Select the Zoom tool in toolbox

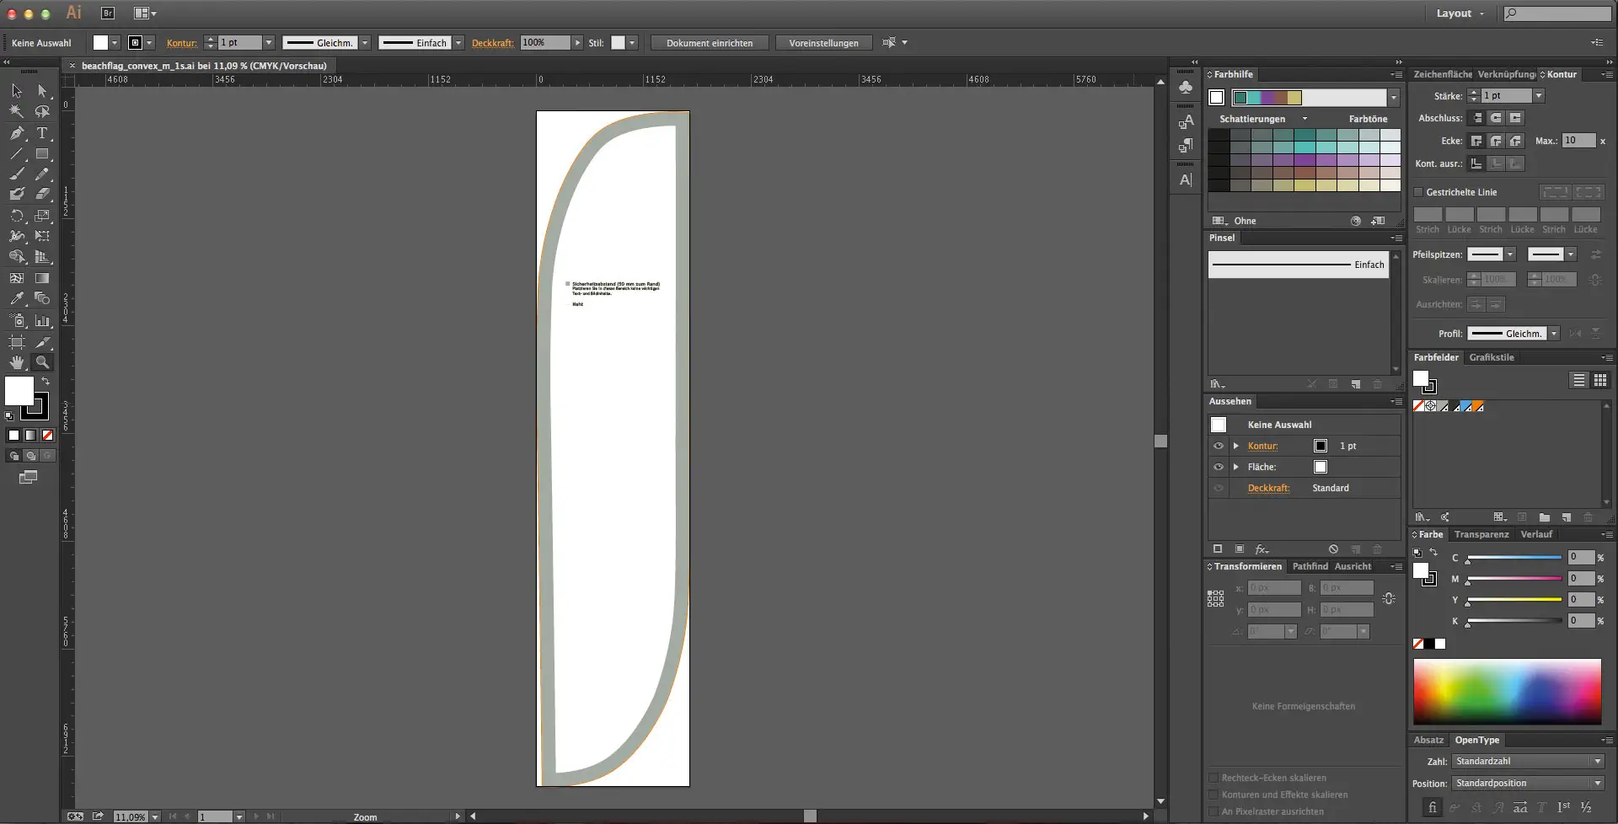(x=42, y=362)
